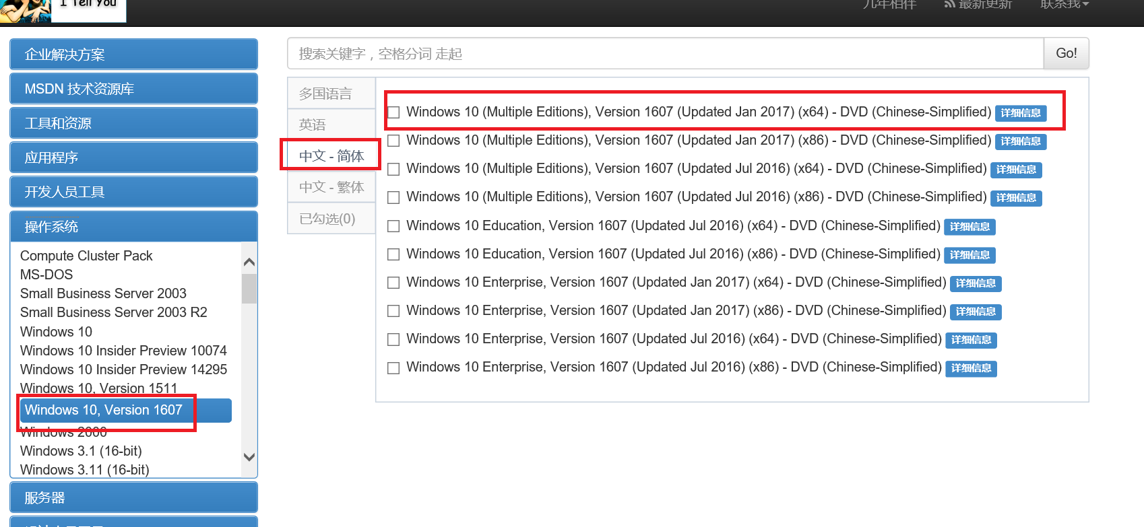Select MS-DOS in the OS list
This screenshot has height=527, width=1144.
[x=46, y=275]
